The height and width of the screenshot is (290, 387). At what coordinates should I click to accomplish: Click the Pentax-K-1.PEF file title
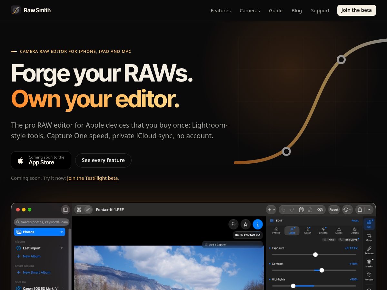pos(110,210)
